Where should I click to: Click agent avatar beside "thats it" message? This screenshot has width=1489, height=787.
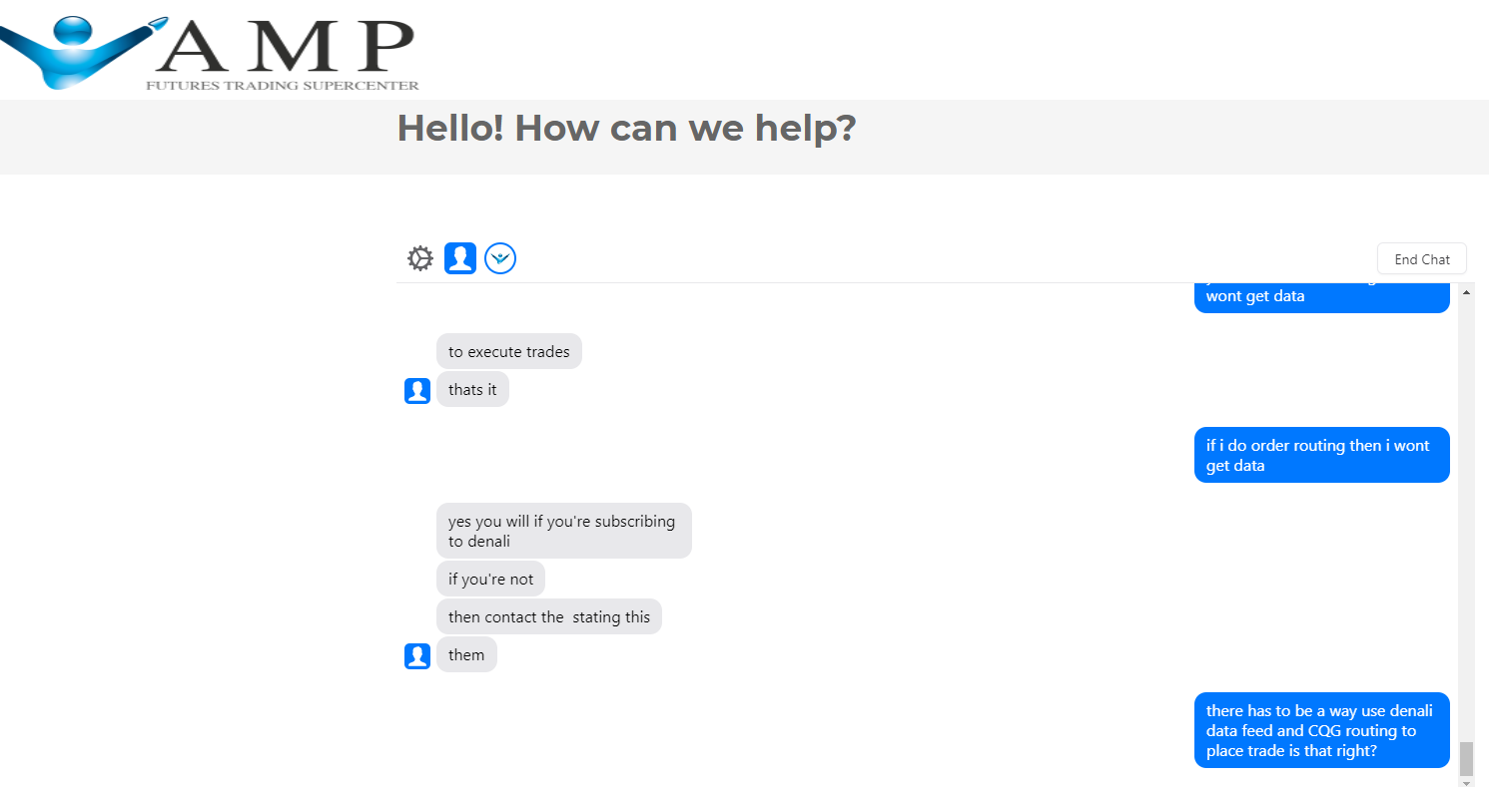click(x=417, y=391)
